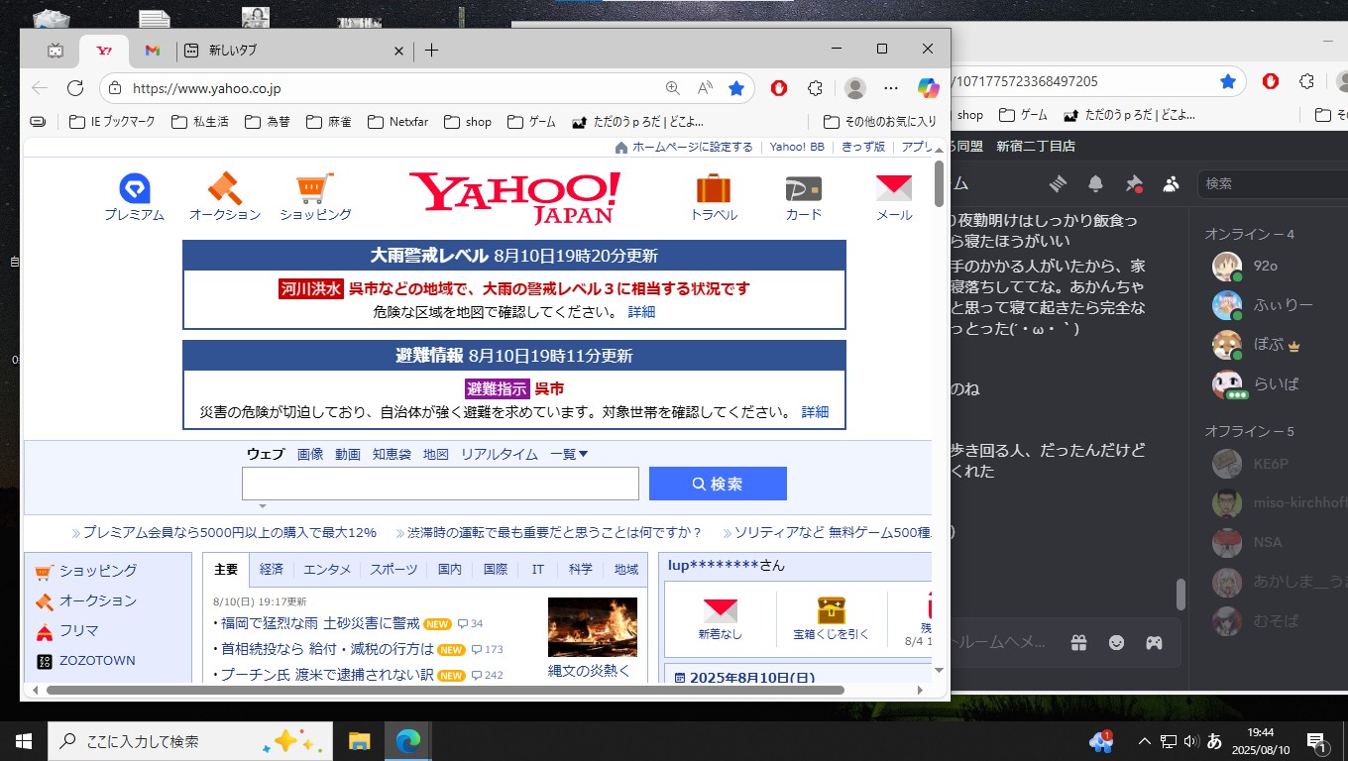Click the YAHOO! JAPAN logo
Screen dimensions: 1348x761
514,197
